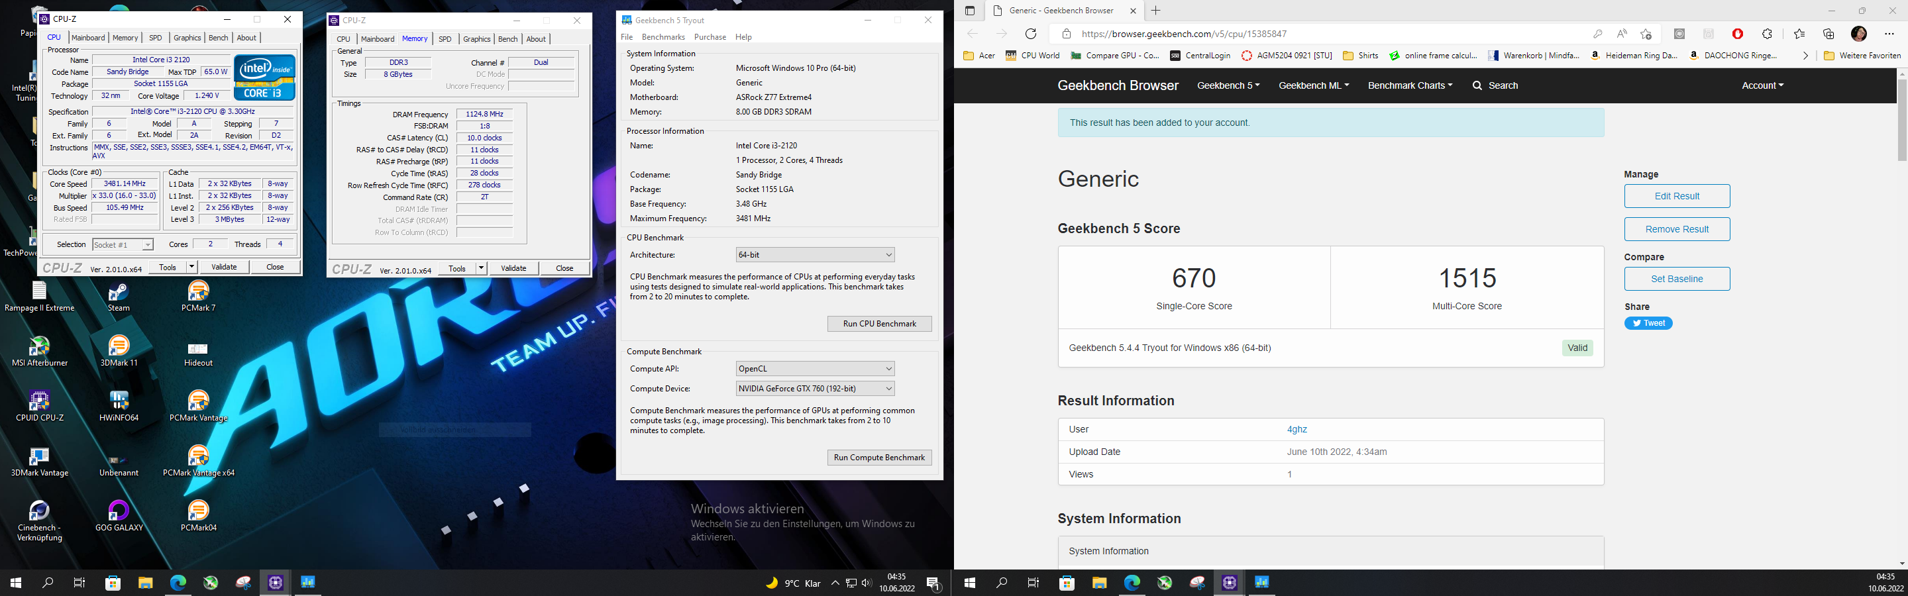This screenshot has height=596, width=1908.
Task: Launch MSI Afterburner desktop shortcut
Action: [39, 351]
